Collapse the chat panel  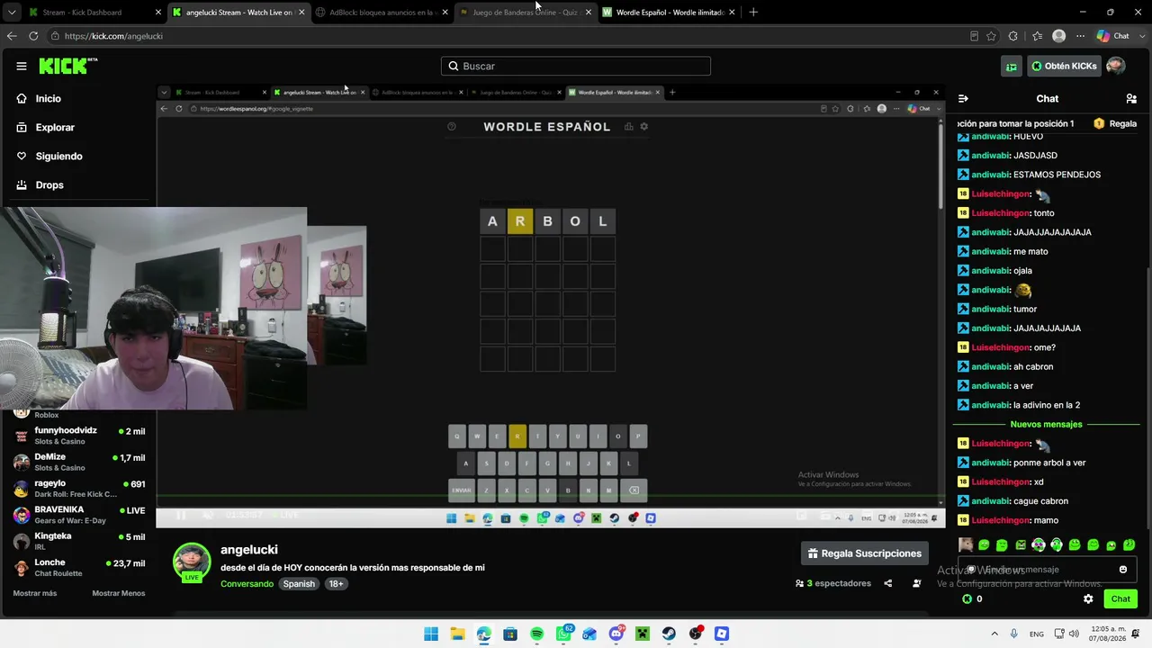[x=963, y=99]
